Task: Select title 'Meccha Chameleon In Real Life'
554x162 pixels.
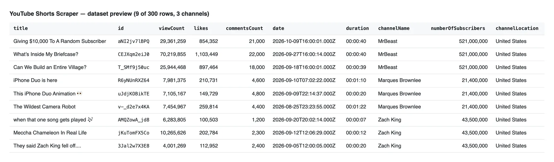Action: 50,133
